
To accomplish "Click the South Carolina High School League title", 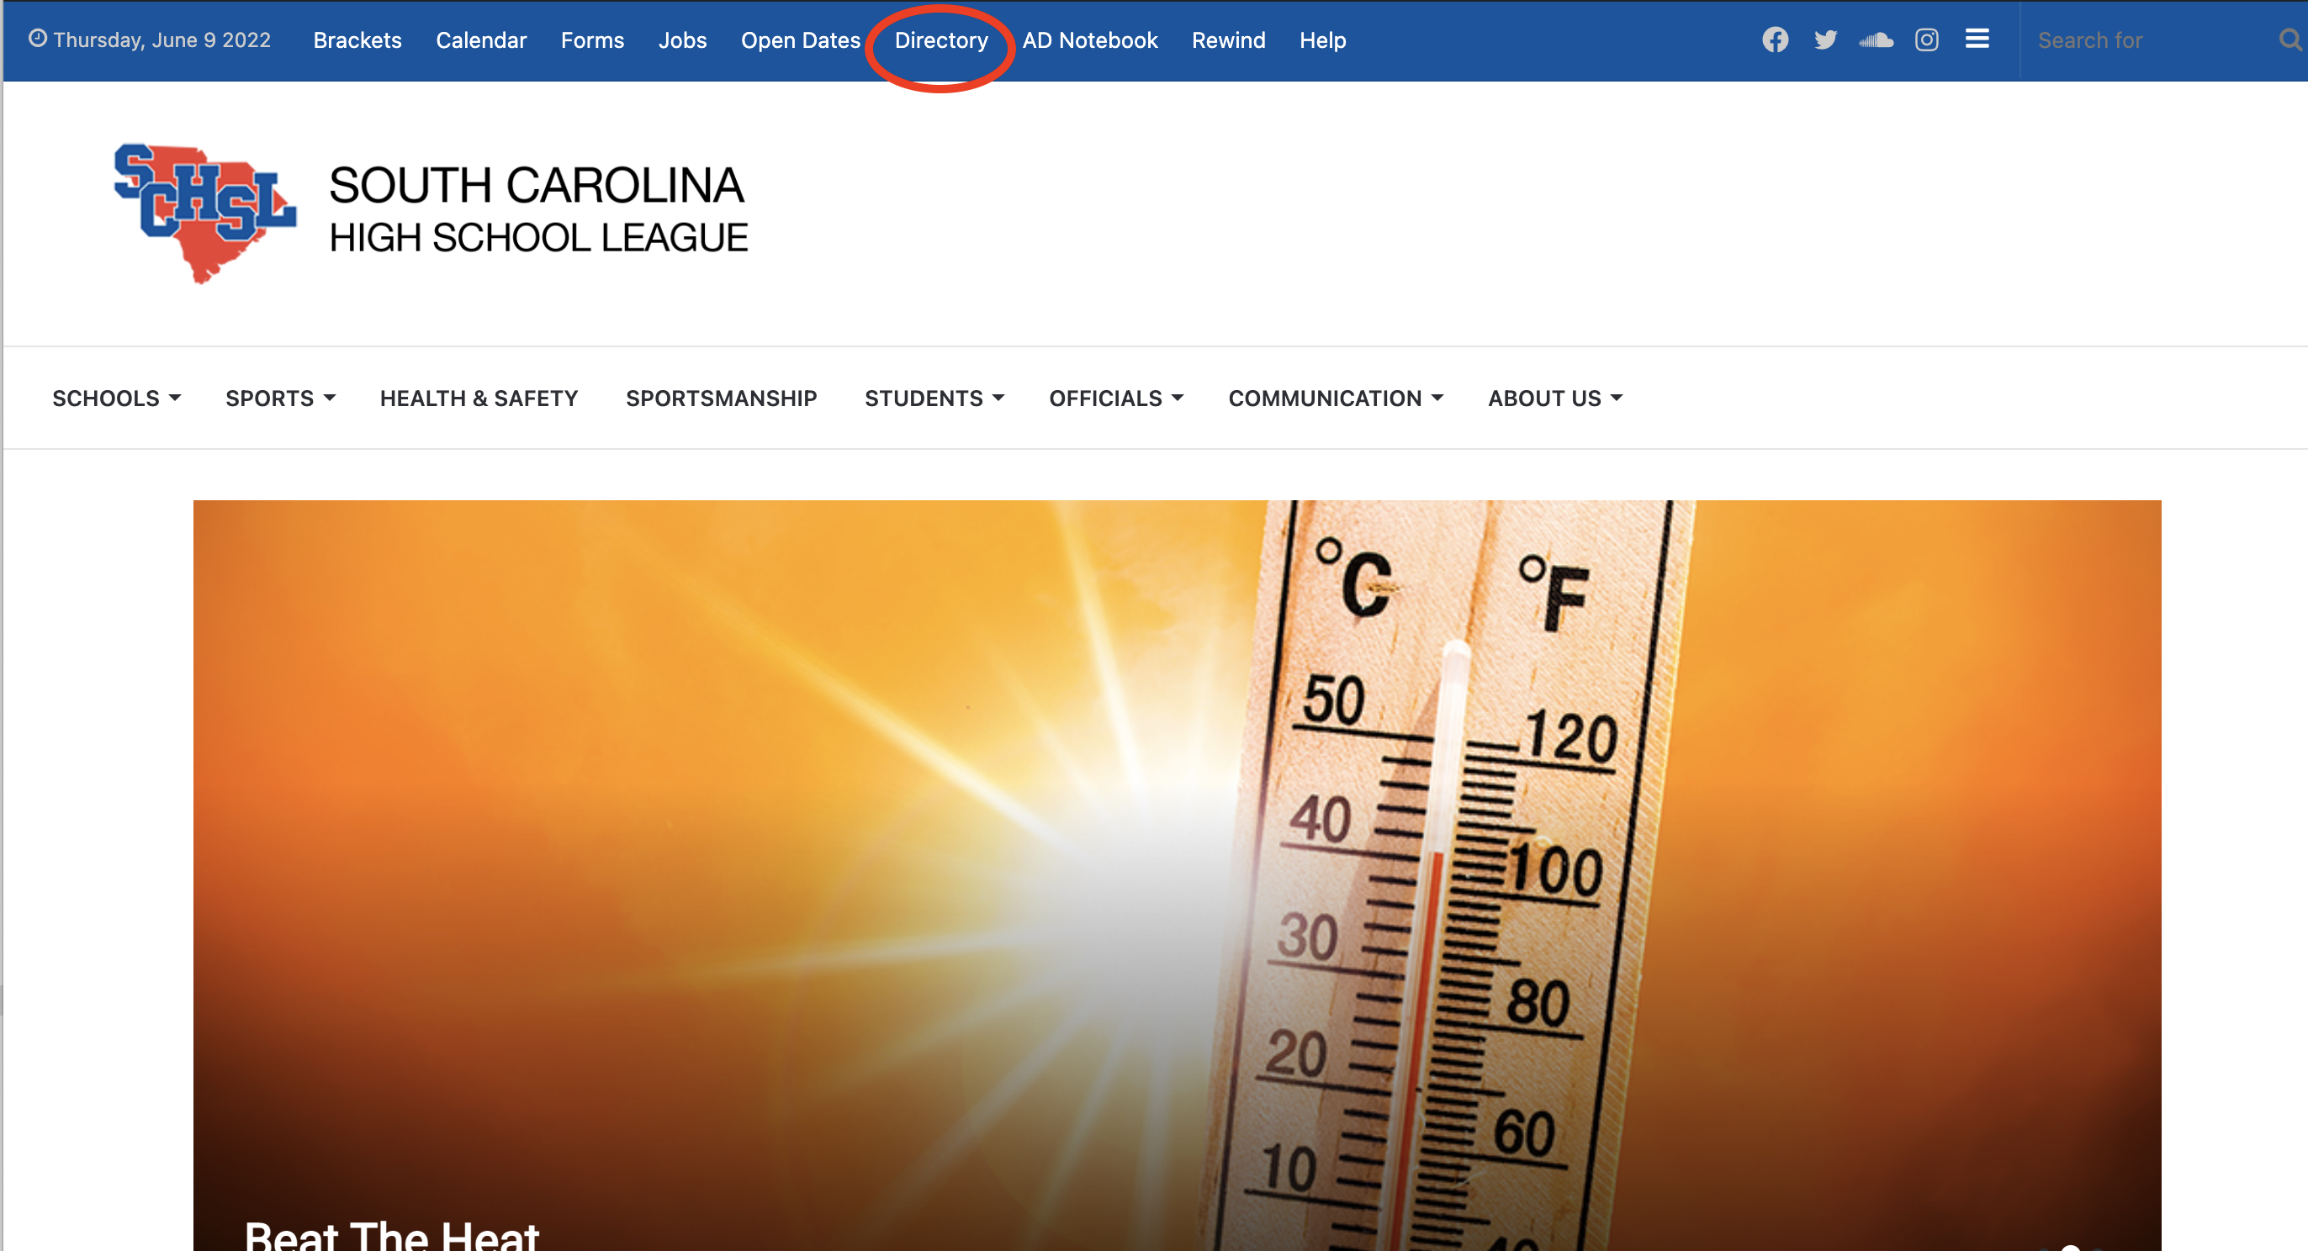I will 537,209.
